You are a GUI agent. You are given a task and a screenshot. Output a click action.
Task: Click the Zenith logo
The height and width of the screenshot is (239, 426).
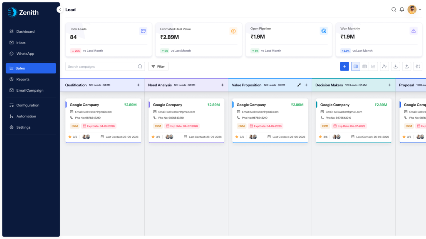click(23, 12)
